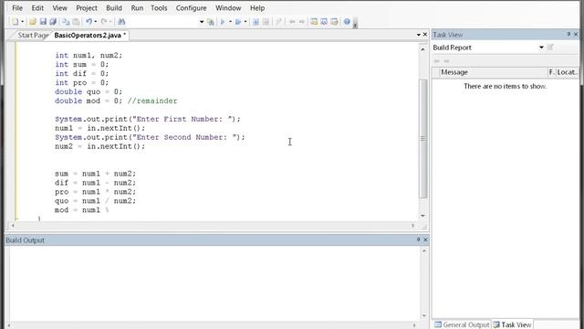Click the editor horizontal scroll right arrow
The width and height of the screenshot is (584, 329).
click(412, 226)
